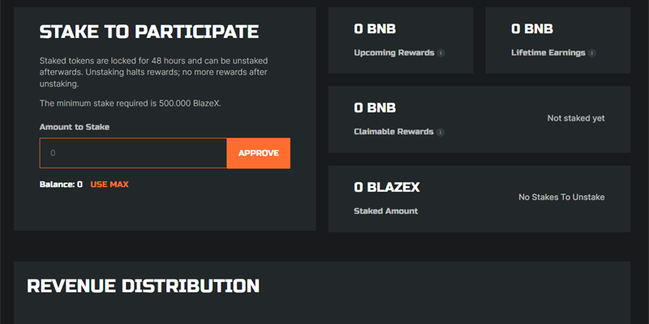
Task: Click the "Balance: 0" label
Action: 61,185
